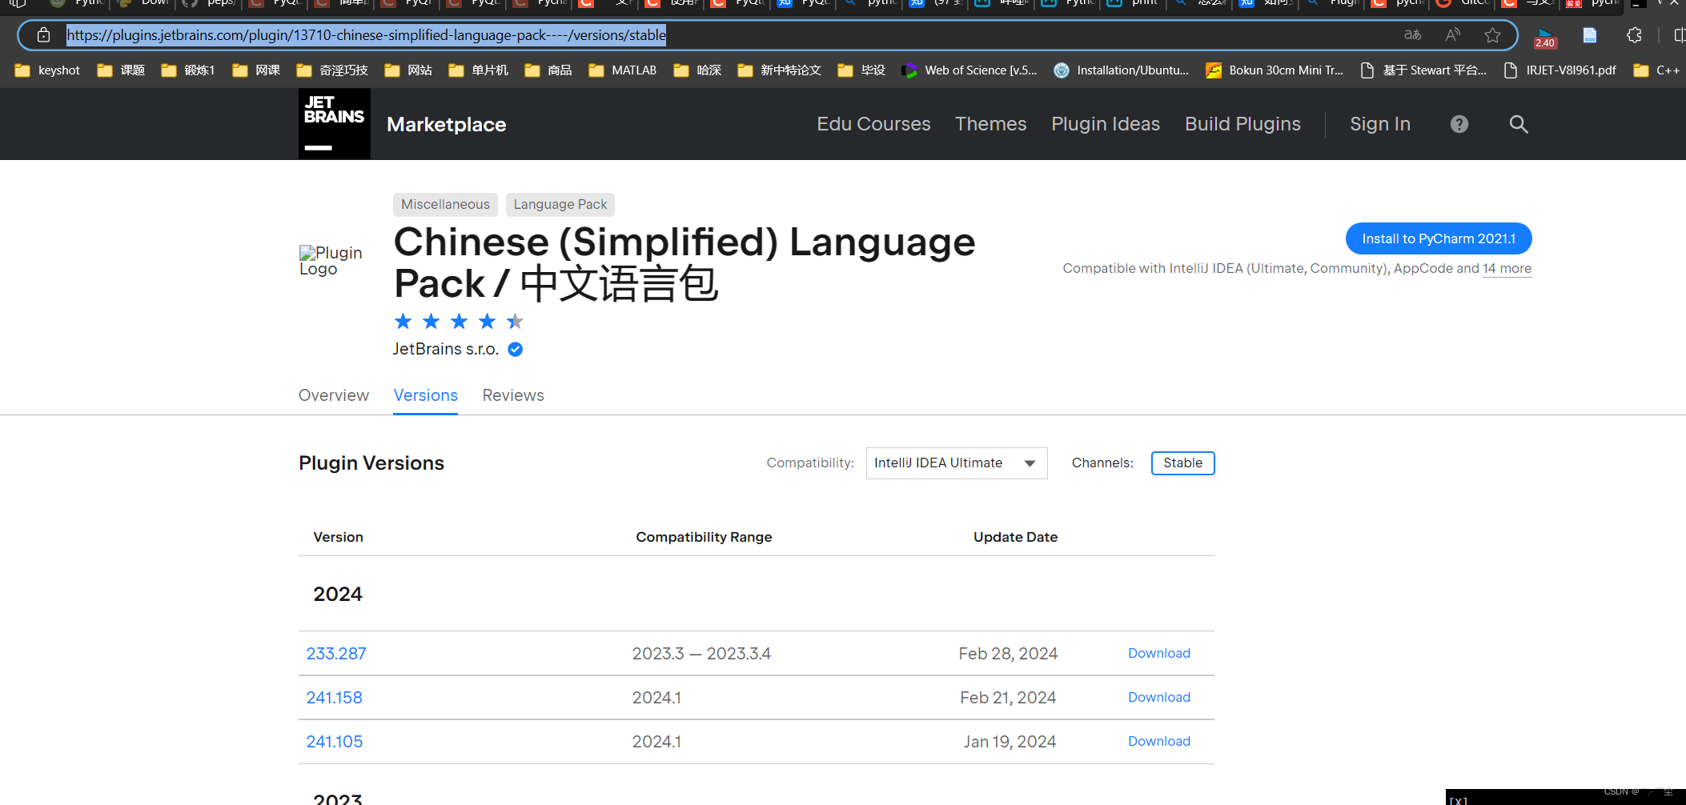1686x805 pixels.
Task: Open the IRJET-V8I961.pdf bookmark
Action: 1560,70
